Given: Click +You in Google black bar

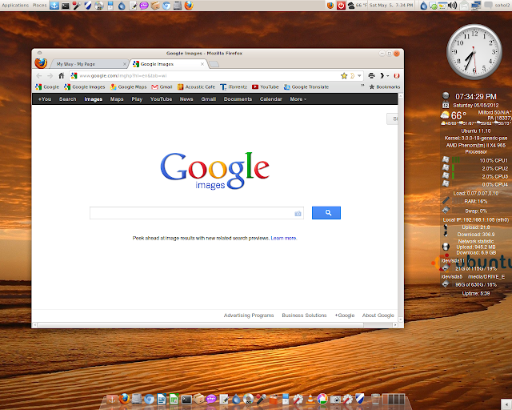Looking at the screenshot, I should (45, 99).
